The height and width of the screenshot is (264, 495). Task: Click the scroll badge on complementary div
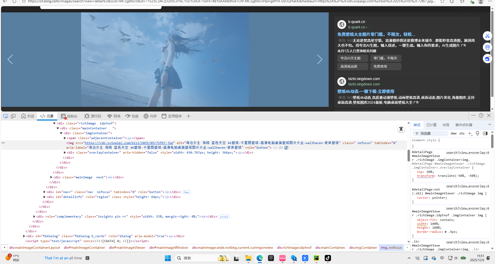click(224, 217)
